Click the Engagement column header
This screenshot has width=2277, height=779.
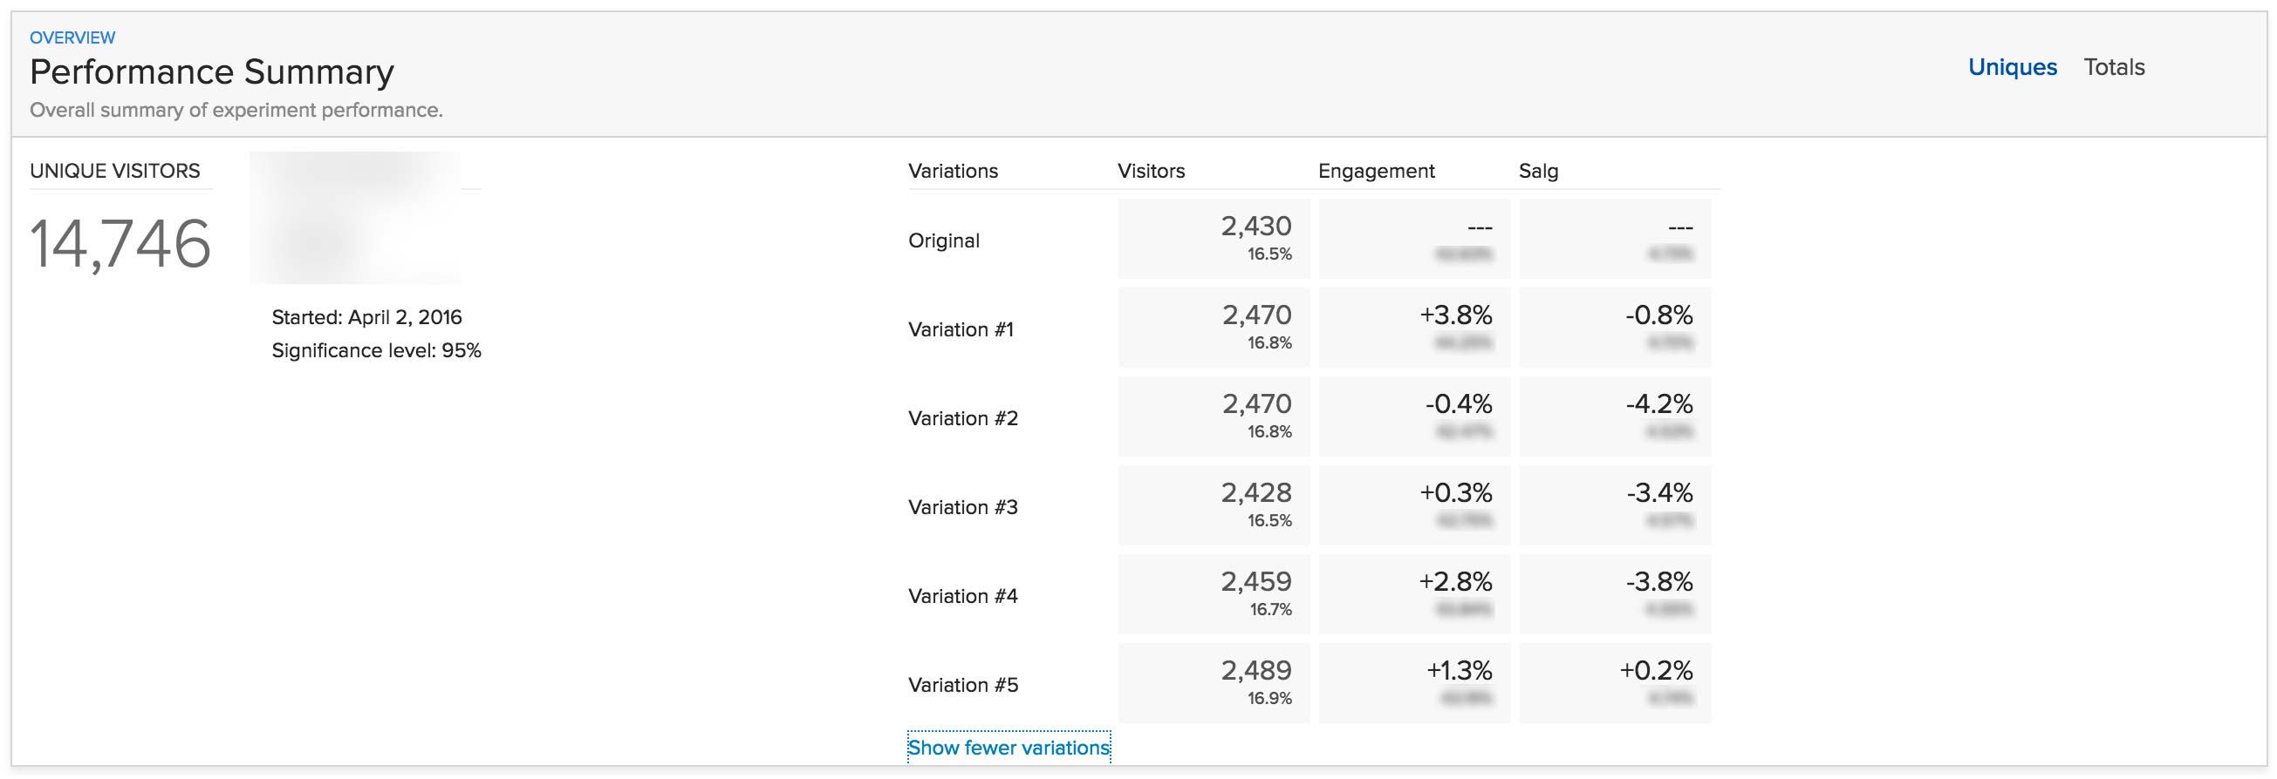click(1376, 172)
